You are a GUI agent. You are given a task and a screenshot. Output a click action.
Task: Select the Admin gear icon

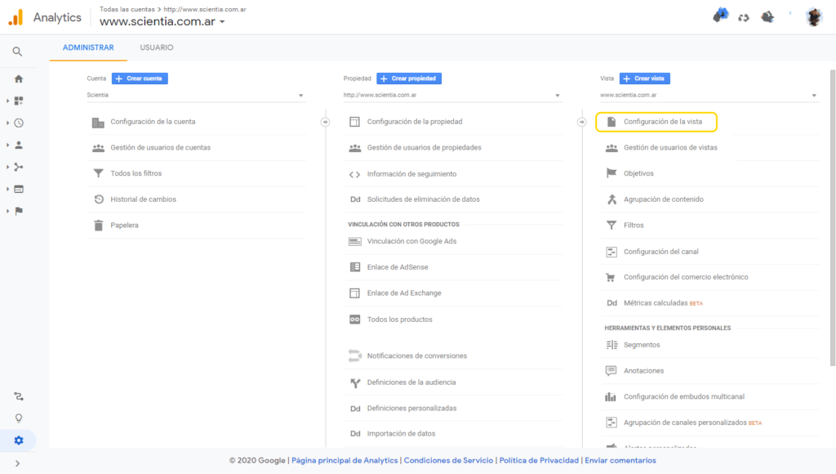[17, 440]
